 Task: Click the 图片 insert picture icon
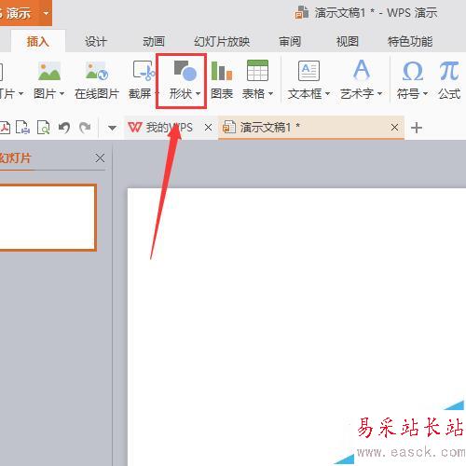49,71
